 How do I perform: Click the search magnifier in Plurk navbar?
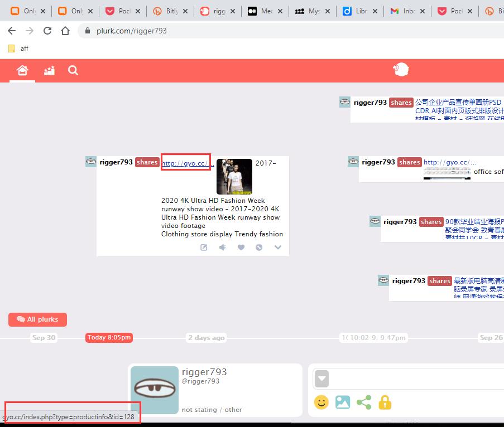click(x=73, y=70)
